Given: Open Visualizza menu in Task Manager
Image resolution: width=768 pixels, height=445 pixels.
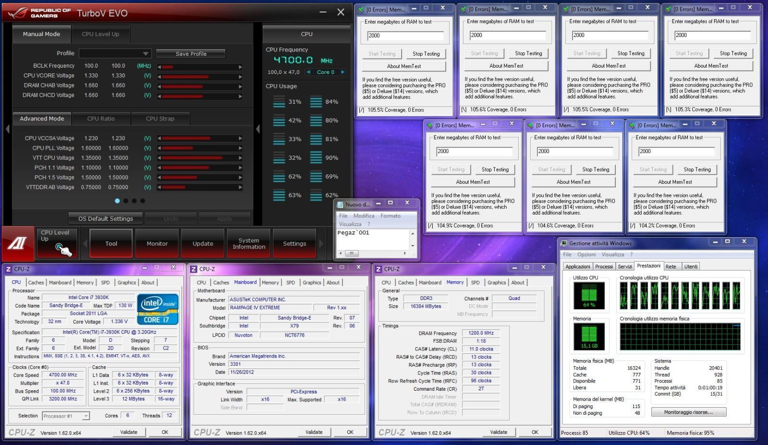Looking at the screenshot, I should [613, 254].
